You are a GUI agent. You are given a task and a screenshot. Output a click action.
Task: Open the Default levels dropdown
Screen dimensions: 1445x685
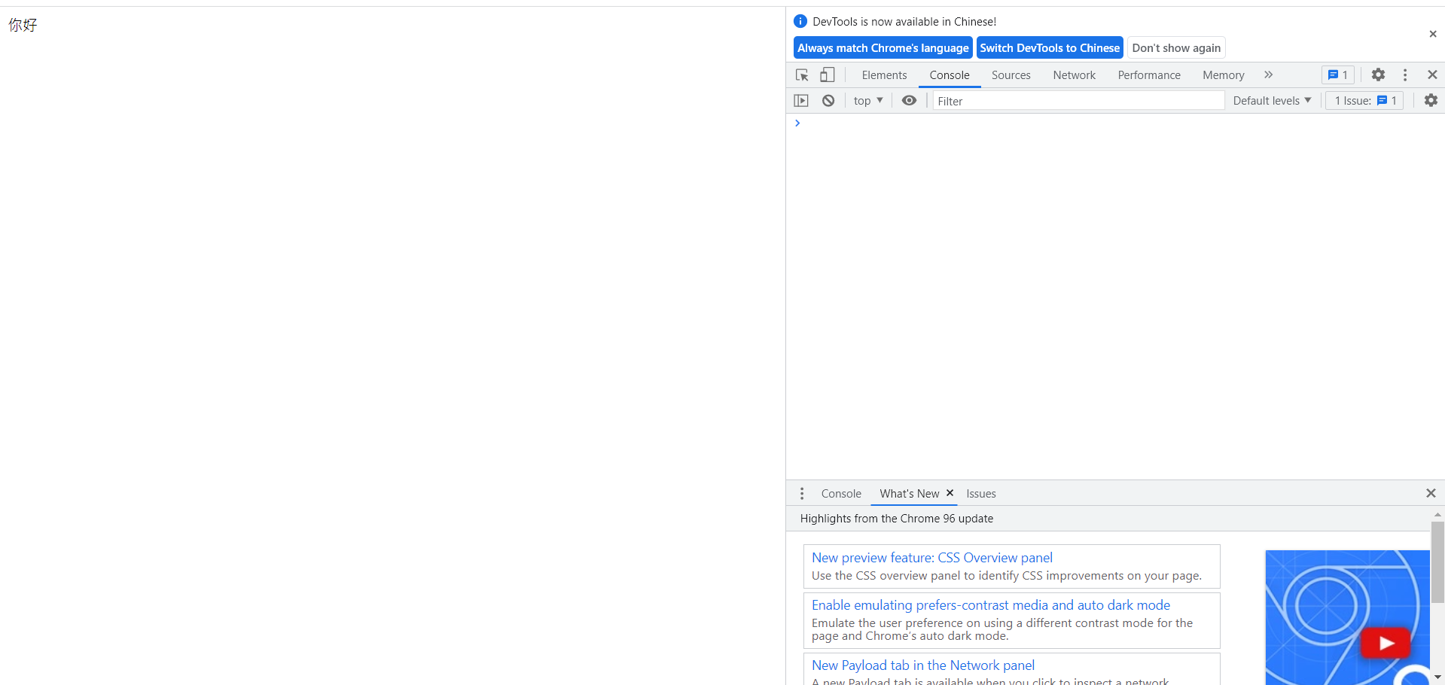click(x=1272, y=101)
